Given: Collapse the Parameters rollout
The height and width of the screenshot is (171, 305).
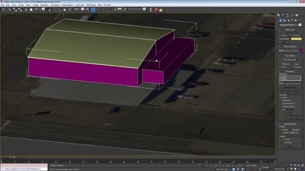Looking at the screenshot, I should click(x=290, y=72).
